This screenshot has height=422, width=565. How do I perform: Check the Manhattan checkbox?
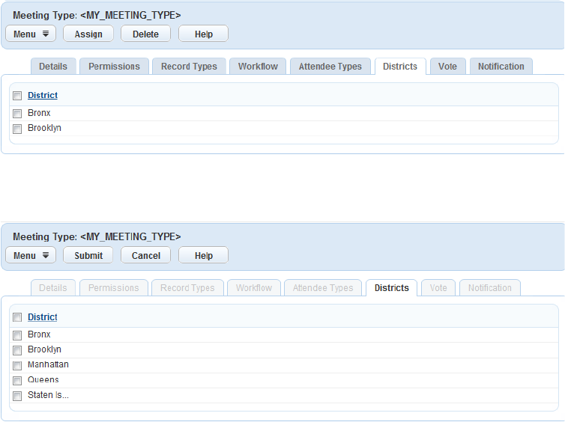[x=17, y=366]
